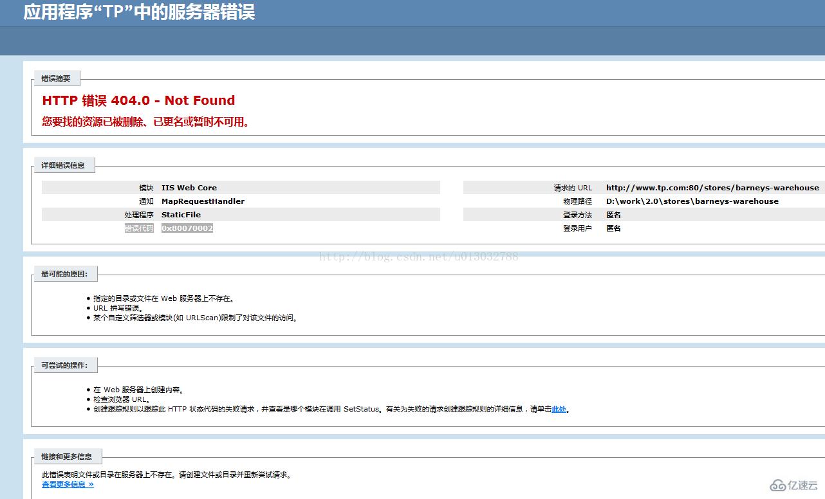Click the 'StaticFile' handler value

[181, 215]
